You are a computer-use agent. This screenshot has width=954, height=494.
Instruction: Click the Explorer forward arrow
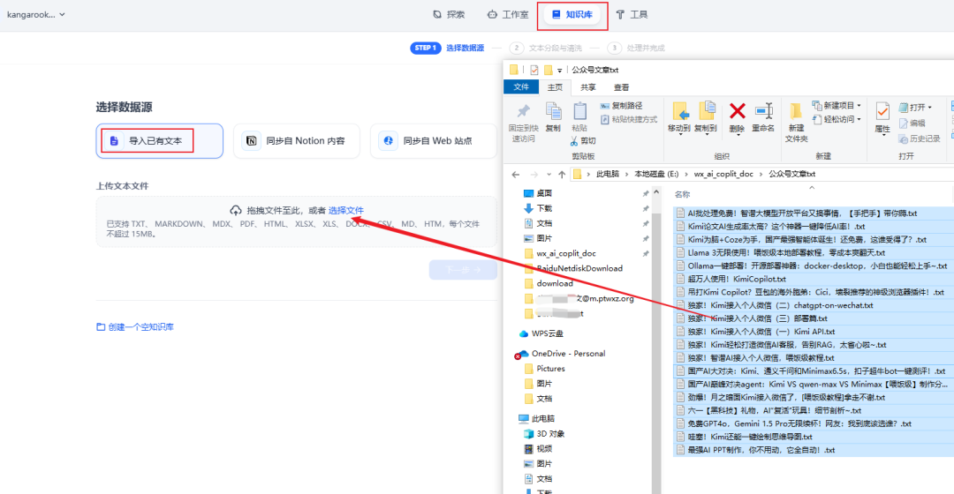click(534, 175)
